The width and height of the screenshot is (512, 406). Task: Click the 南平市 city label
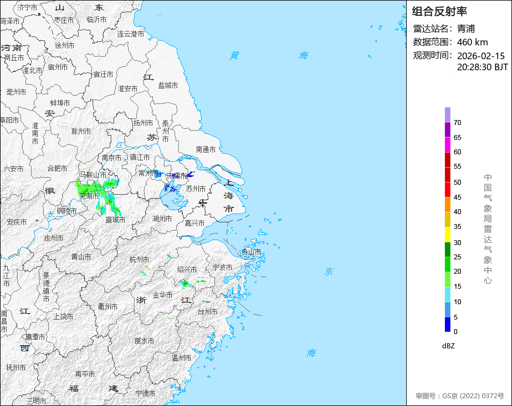[85, 374]
